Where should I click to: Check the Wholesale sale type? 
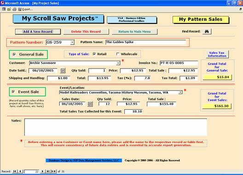click(x=118, y=54)
